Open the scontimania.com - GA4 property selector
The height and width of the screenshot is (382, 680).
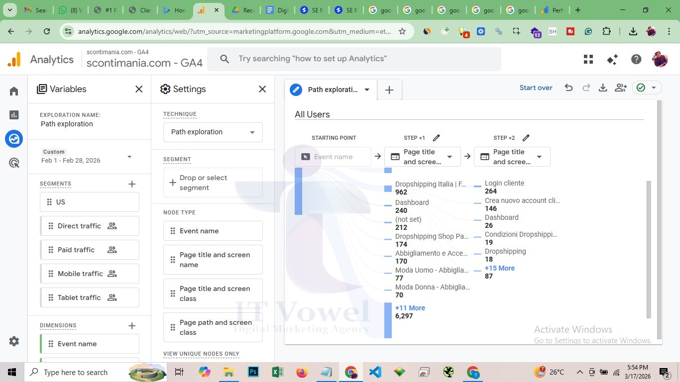tap(144, 60)
